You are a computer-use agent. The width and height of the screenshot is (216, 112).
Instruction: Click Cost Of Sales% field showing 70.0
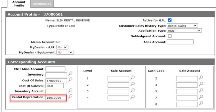pos(54,86)
